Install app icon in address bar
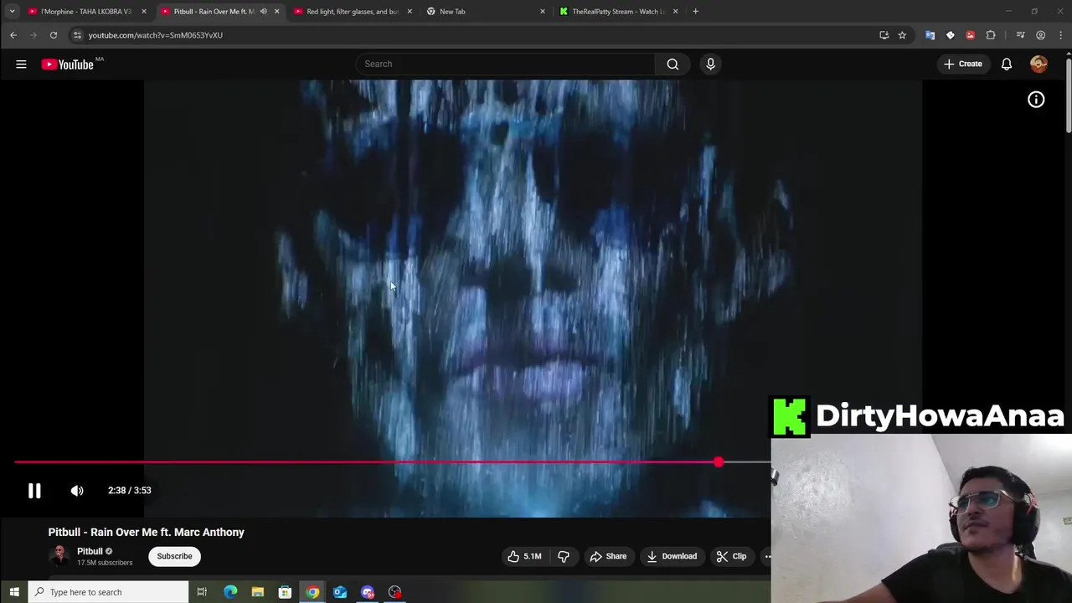Viewport: 1072px width, 603px height. (884, 35)
